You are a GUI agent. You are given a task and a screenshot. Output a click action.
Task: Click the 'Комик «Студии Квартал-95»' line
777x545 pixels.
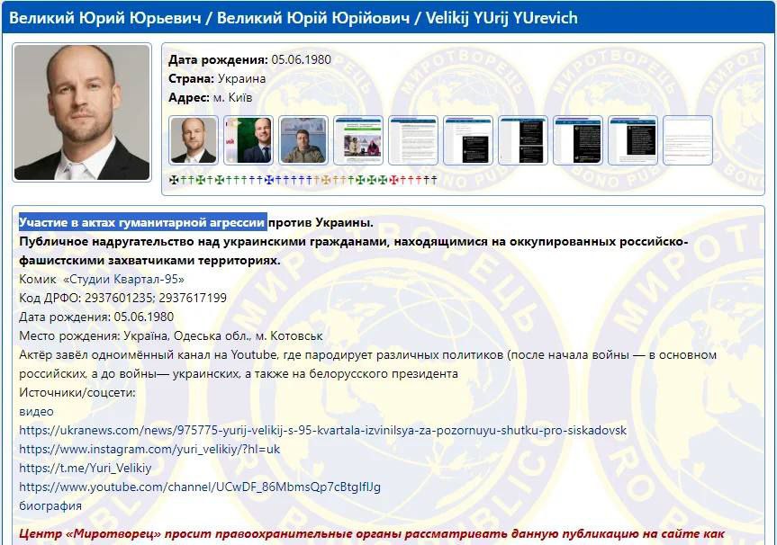[x=102, y=279]
